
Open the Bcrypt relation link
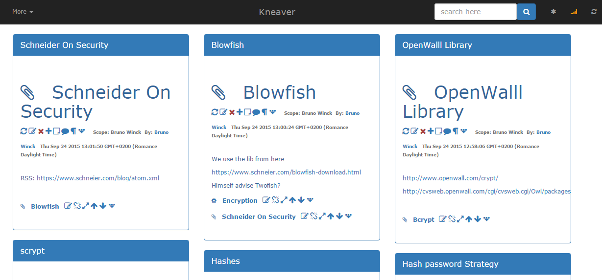(424, 219)
